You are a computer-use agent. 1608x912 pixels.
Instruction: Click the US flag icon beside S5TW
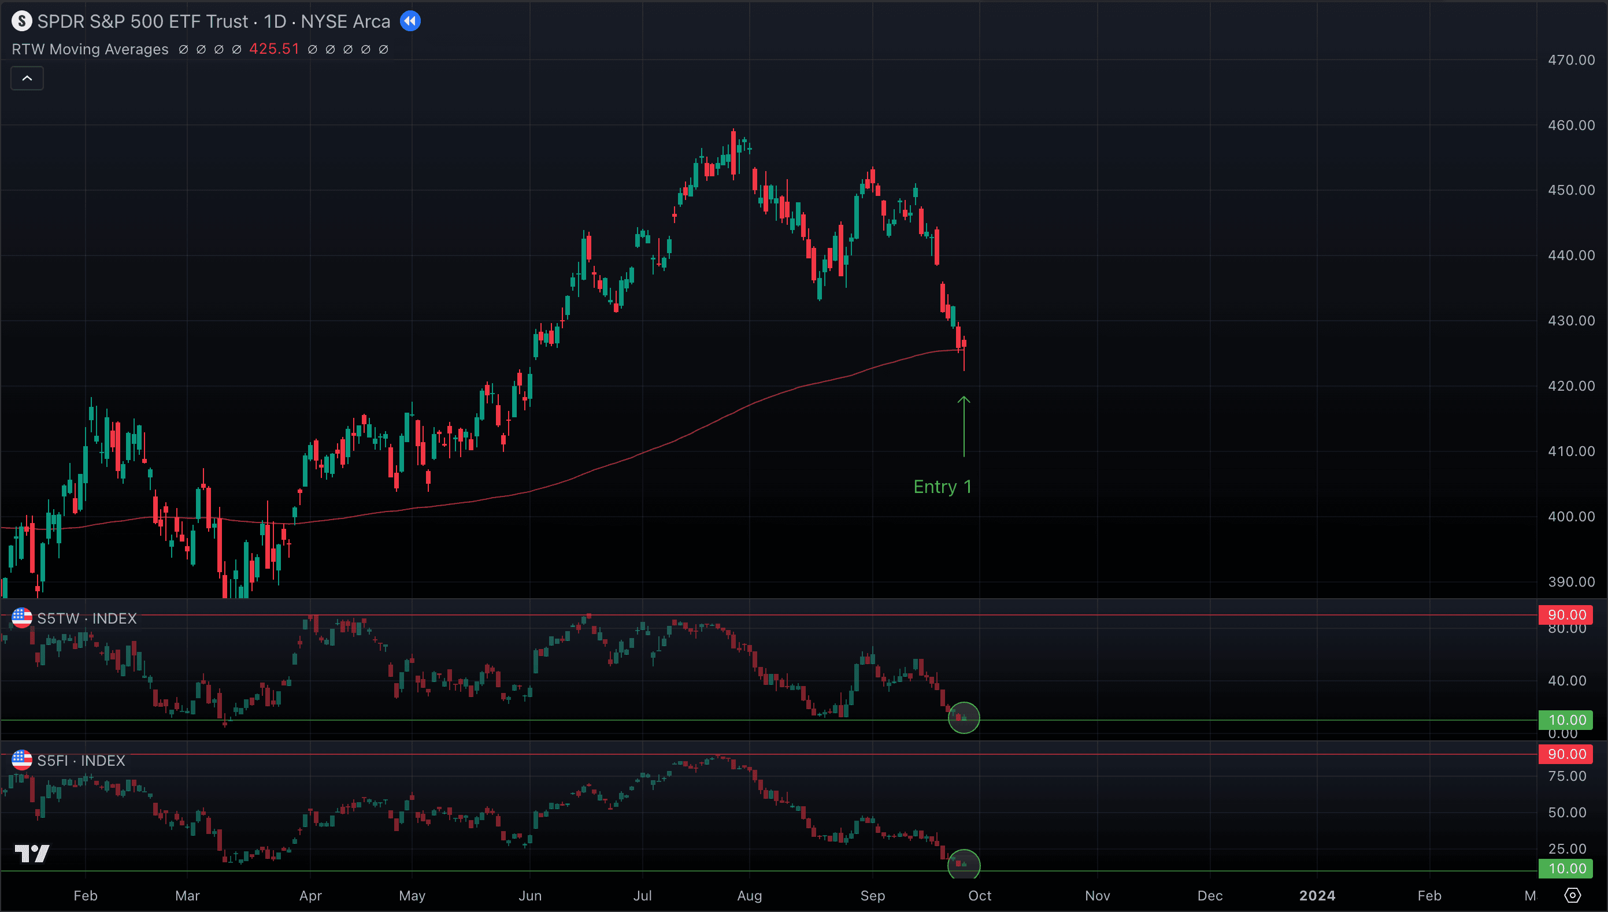pyautogui.click(x=21, y=618)
